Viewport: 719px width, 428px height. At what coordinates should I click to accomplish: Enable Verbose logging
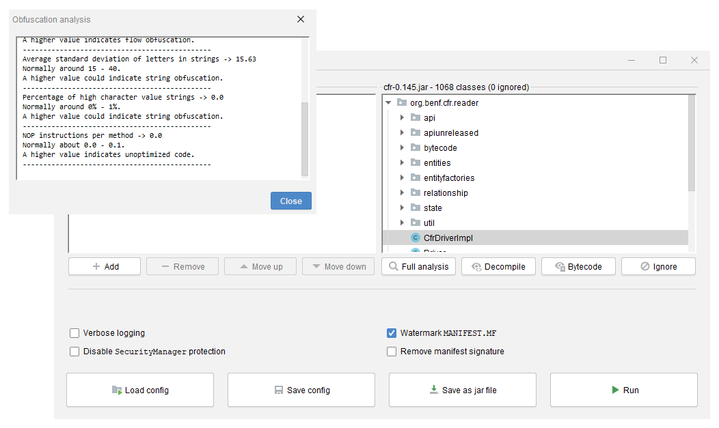74,333
